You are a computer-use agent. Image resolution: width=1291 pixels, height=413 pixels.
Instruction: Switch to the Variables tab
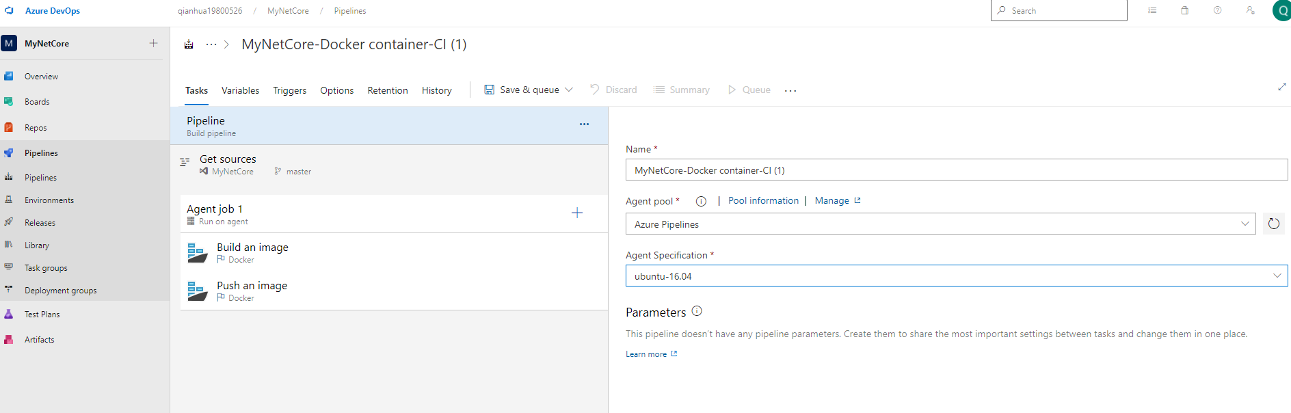point(240,90)
